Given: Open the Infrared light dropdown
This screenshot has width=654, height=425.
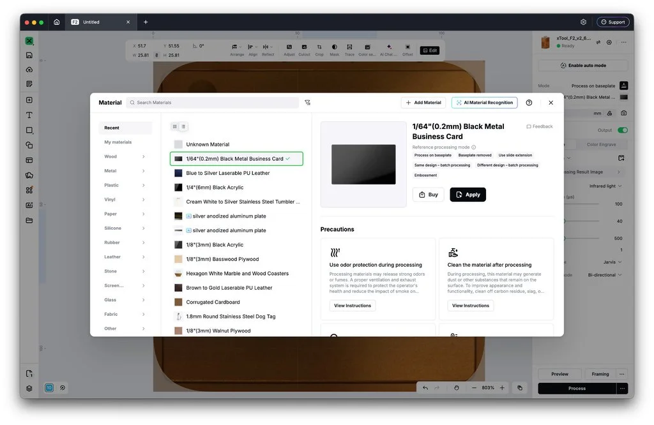Looking at the screenshot, I should coord(605,186).
